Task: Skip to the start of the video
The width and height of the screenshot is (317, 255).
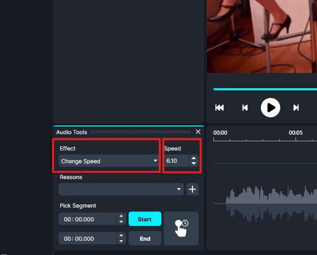Action: pos(220,108)
